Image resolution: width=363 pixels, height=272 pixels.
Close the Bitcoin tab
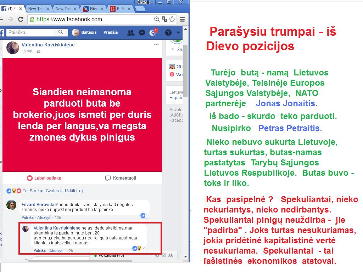coord(102,9)
